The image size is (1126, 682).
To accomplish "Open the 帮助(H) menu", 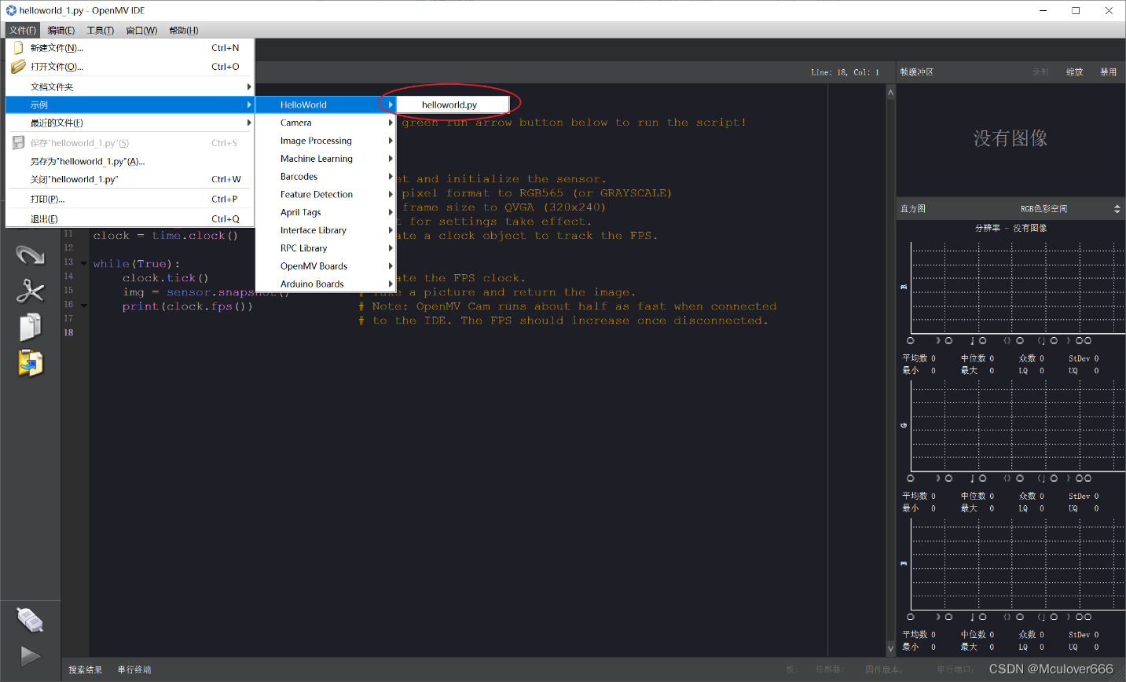I will pos(184,30).
